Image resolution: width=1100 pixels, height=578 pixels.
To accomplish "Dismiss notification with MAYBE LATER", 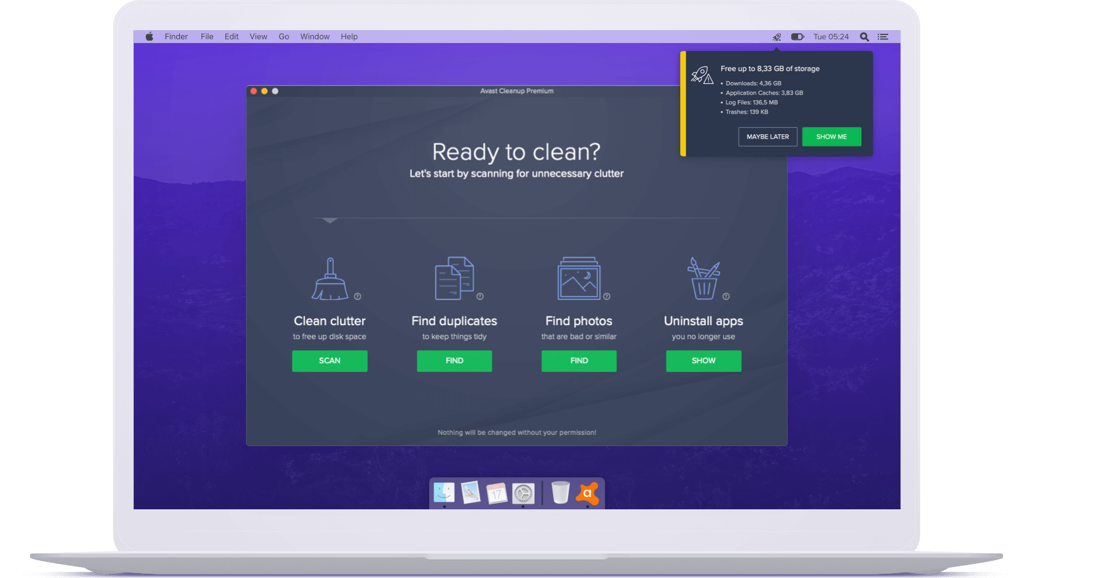I will click(x=767, y=137).
